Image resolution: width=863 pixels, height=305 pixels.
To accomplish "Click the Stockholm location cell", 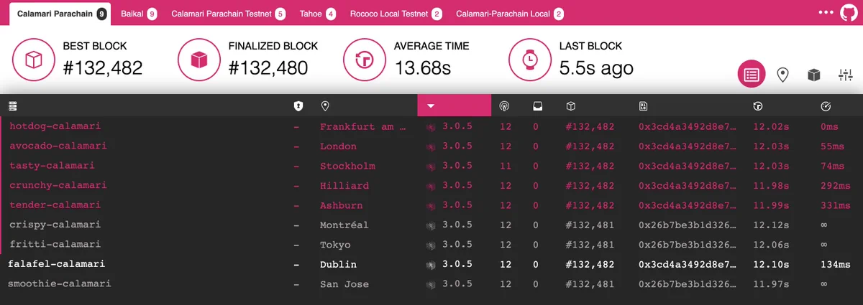I will coord(347,166).
